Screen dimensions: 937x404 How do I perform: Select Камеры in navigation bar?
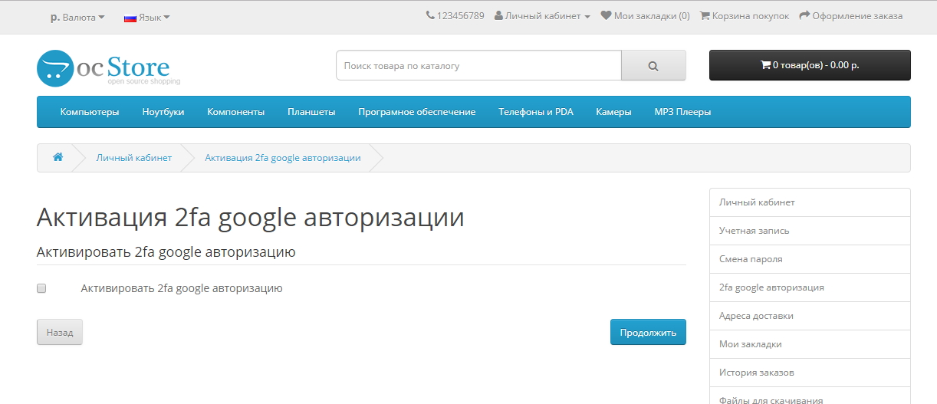pos(613,112)
